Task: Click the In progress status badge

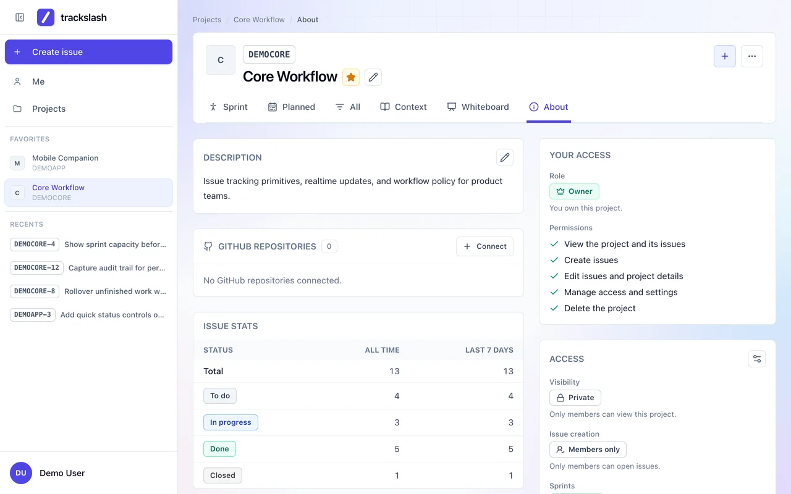Action: [x=231, y=422]
